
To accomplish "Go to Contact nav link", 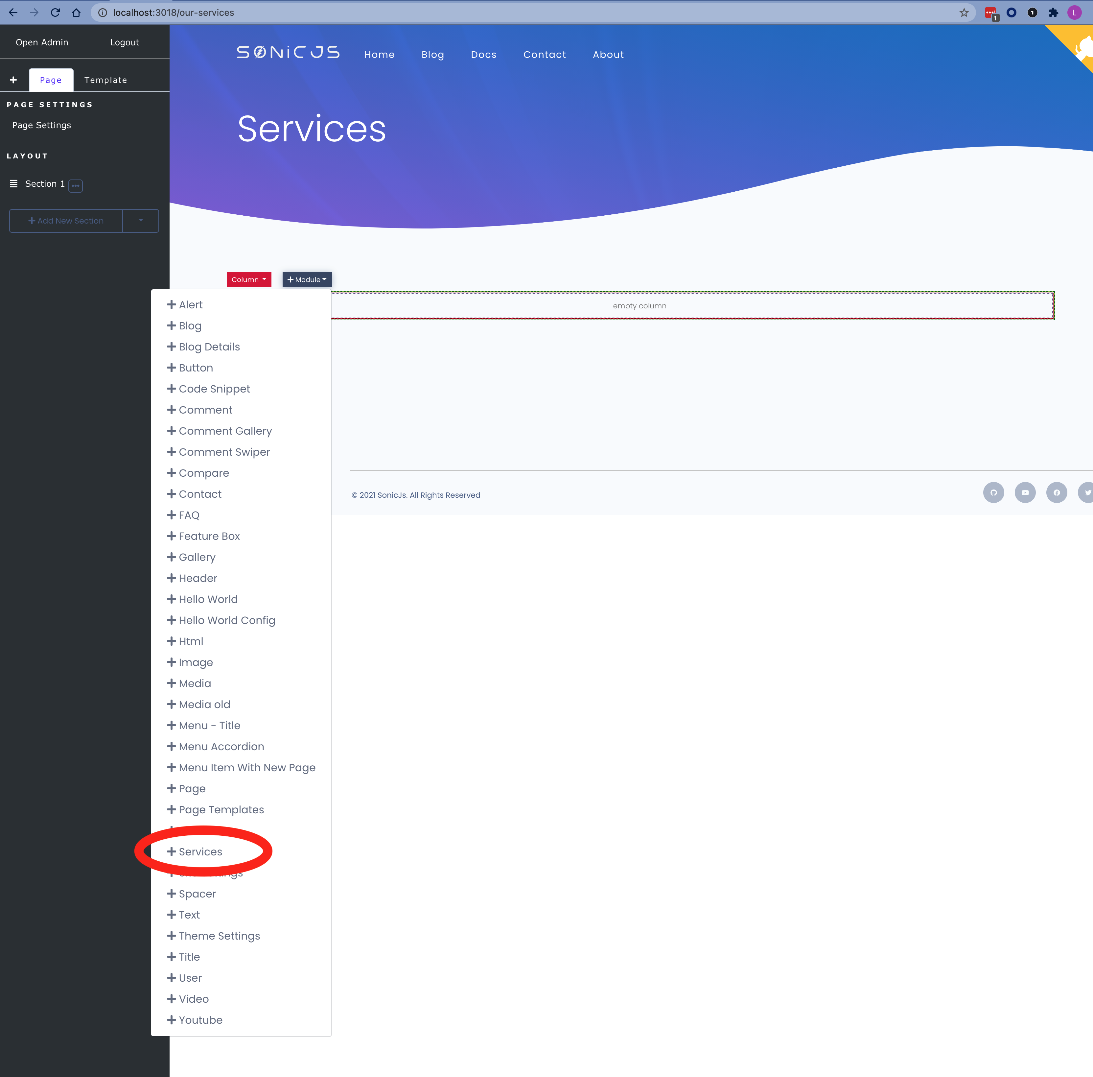I will (x=545, y=54).
